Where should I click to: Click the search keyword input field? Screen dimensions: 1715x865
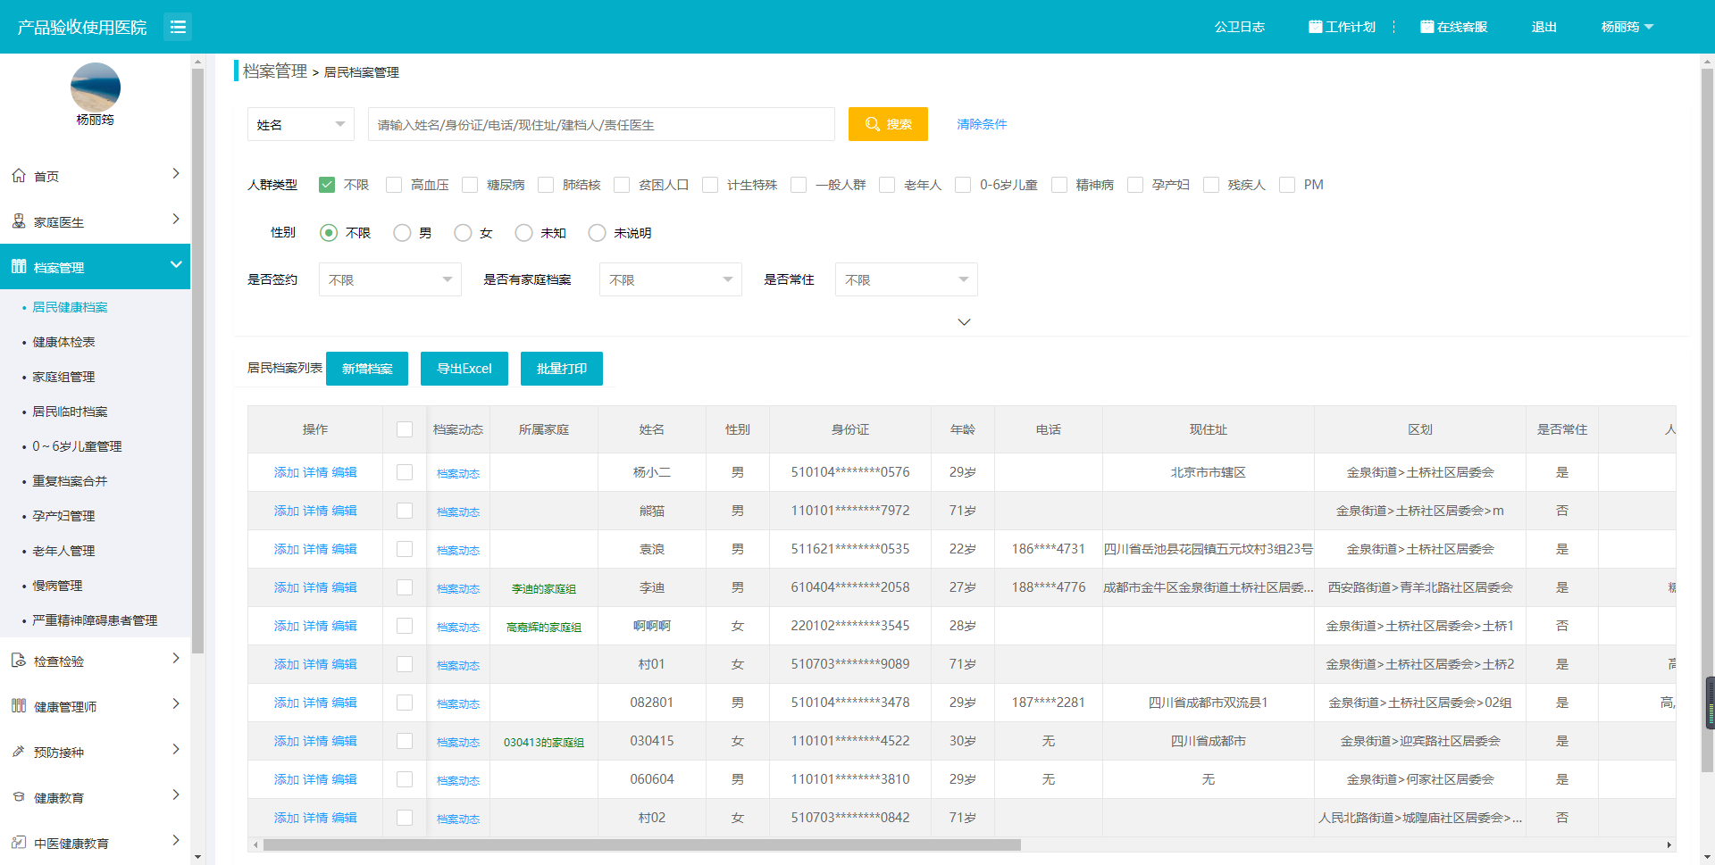click(x=601, y=124)
